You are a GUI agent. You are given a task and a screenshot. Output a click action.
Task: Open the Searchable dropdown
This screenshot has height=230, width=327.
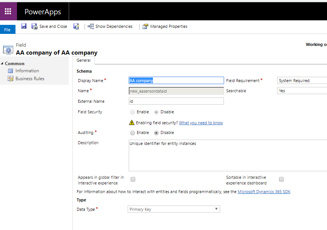pyautogui.click(x=302, y=91)
